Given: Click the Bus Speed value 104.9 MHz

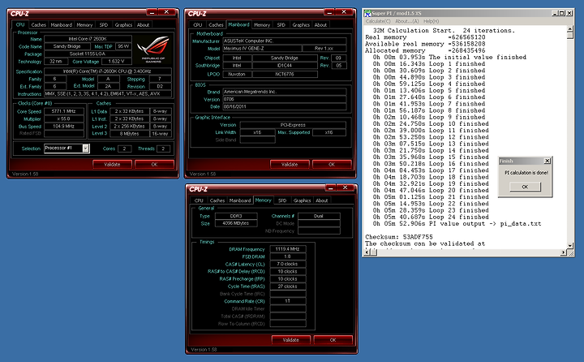Looking at the screenshot, I should click(x=64, y=127).
